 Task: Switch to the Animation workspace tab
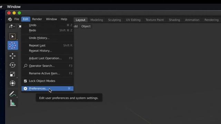pos(192,20)
